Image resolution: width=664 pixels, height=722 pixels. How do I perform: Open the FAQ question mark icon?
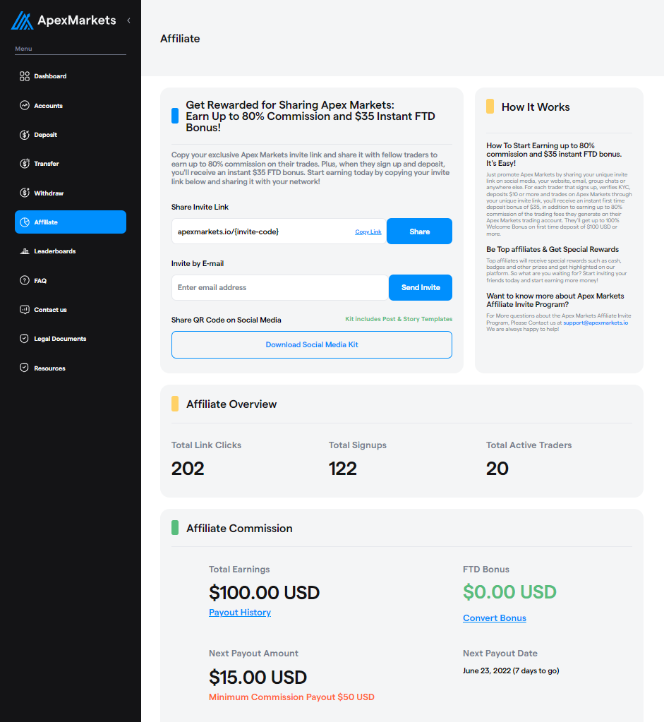point(24,280)
